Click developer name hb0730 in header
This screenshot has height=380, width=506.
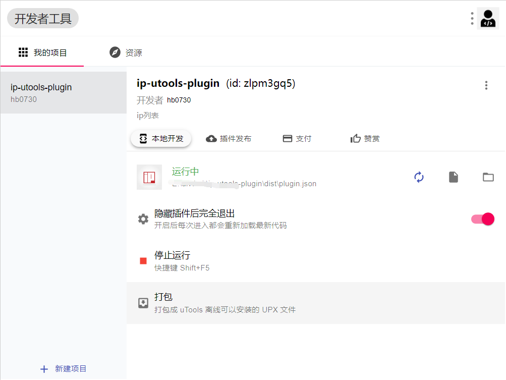pos(179,100)
